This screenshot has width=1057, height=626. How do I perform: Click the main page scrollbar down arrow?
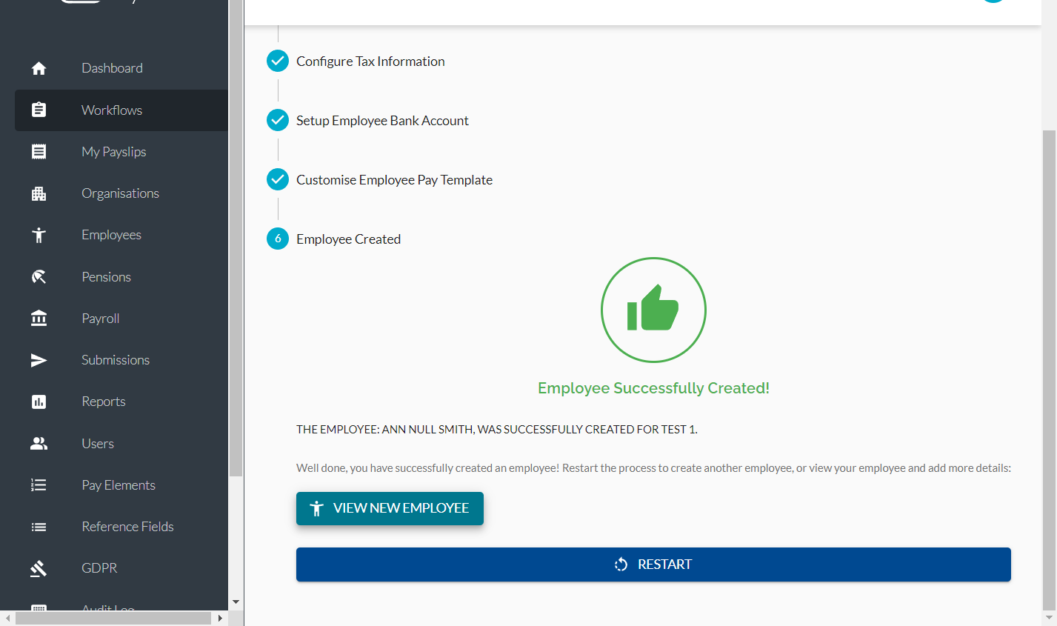(x=1048, y=617)
